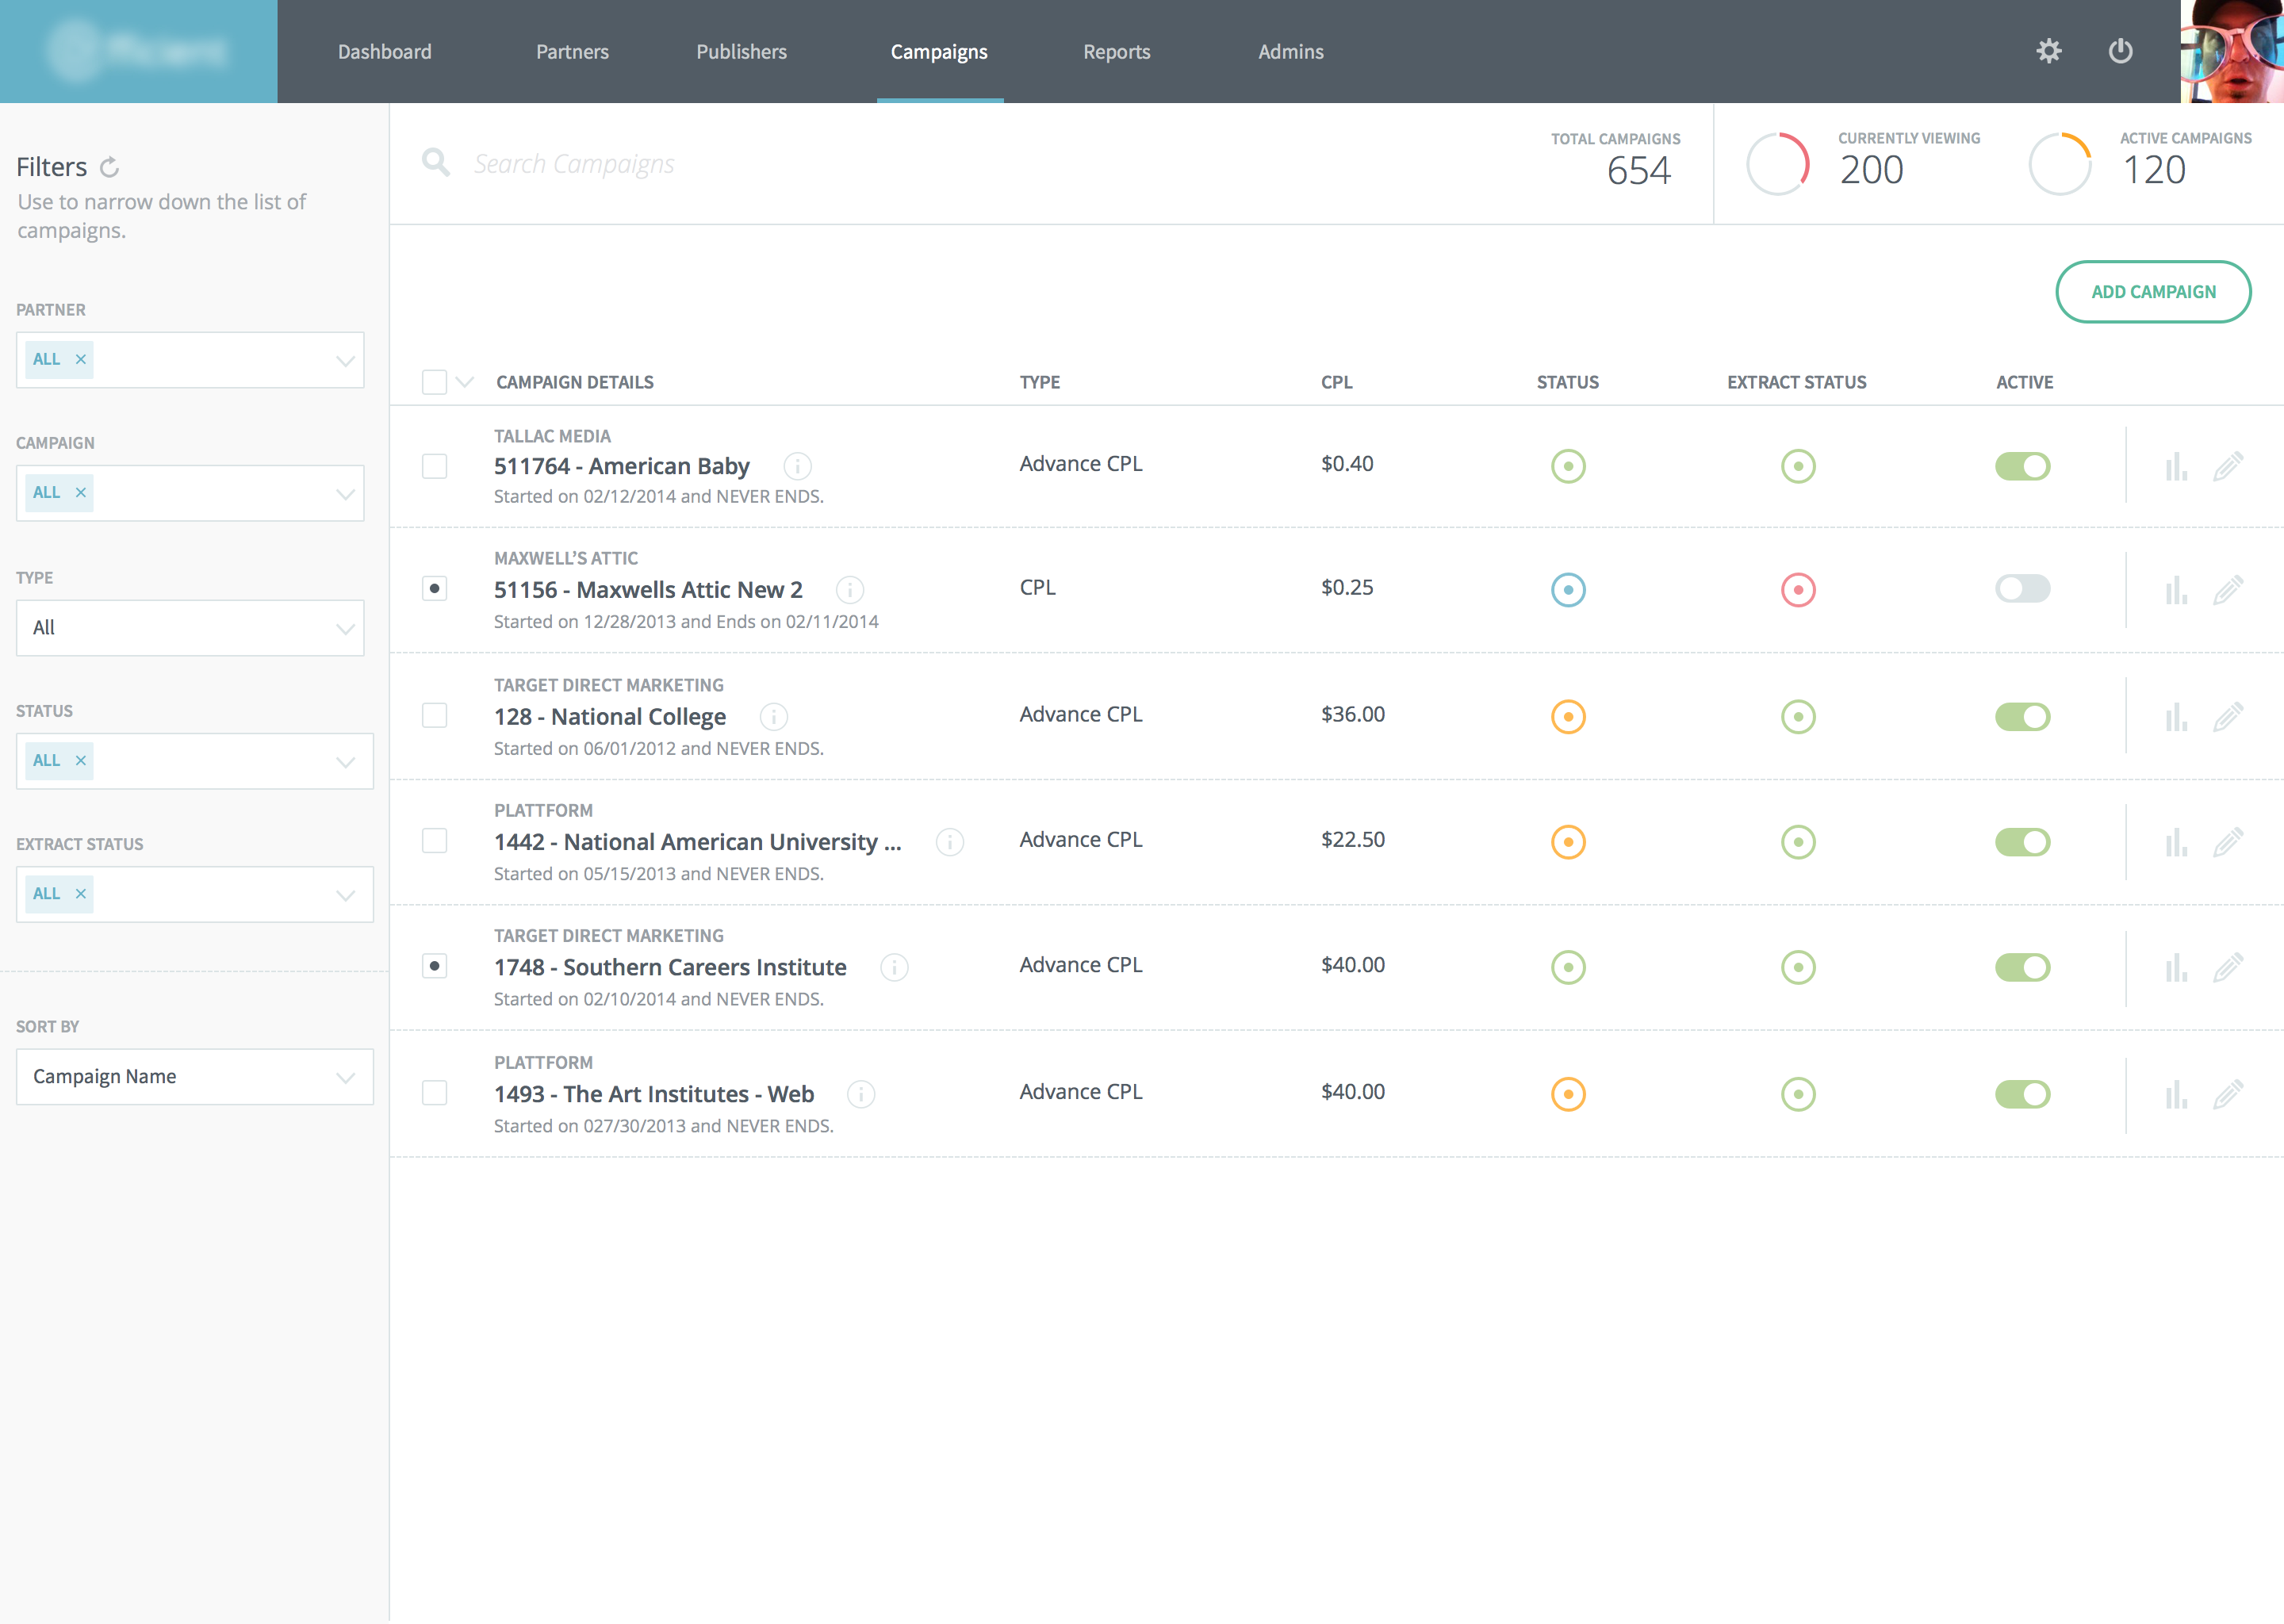The width and height of the screenshot is (2284, 1624).
Task: Remove ALL tag from Partner filter
Action: 81,359
